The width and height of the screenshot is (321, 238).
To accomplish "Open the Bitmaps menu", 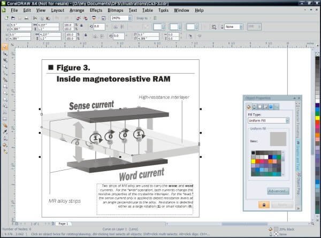I will click(x=116, y=10).
